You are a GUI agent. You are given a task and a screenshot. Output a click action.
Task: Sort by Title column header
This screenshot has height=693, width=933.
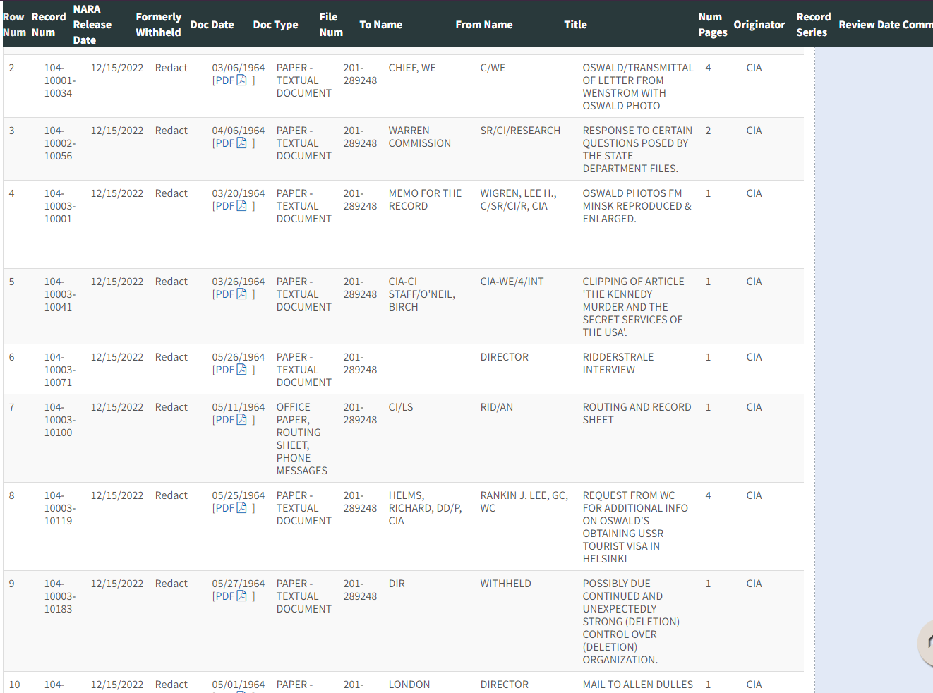[575, 25]
